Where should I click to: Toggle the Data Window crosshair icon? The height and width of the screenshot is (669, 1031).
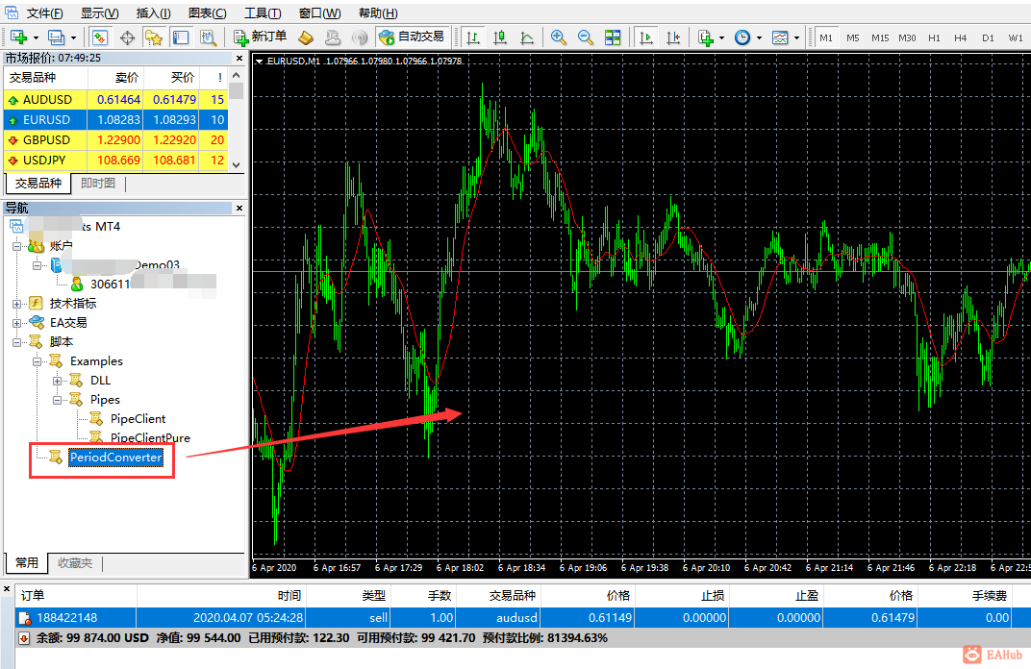tap(127, 37)
